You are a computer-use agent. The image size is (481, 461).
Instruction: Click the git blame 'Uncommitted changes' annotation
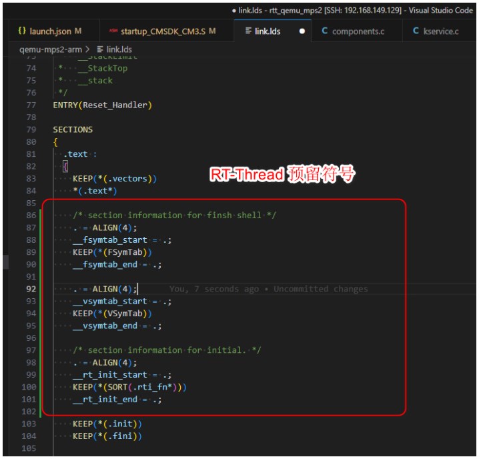(x=268, y=289)
